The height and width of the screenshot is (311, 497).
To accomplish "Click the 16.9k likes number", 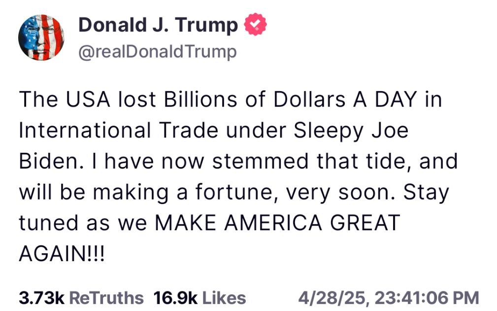I will coord(175,298).
